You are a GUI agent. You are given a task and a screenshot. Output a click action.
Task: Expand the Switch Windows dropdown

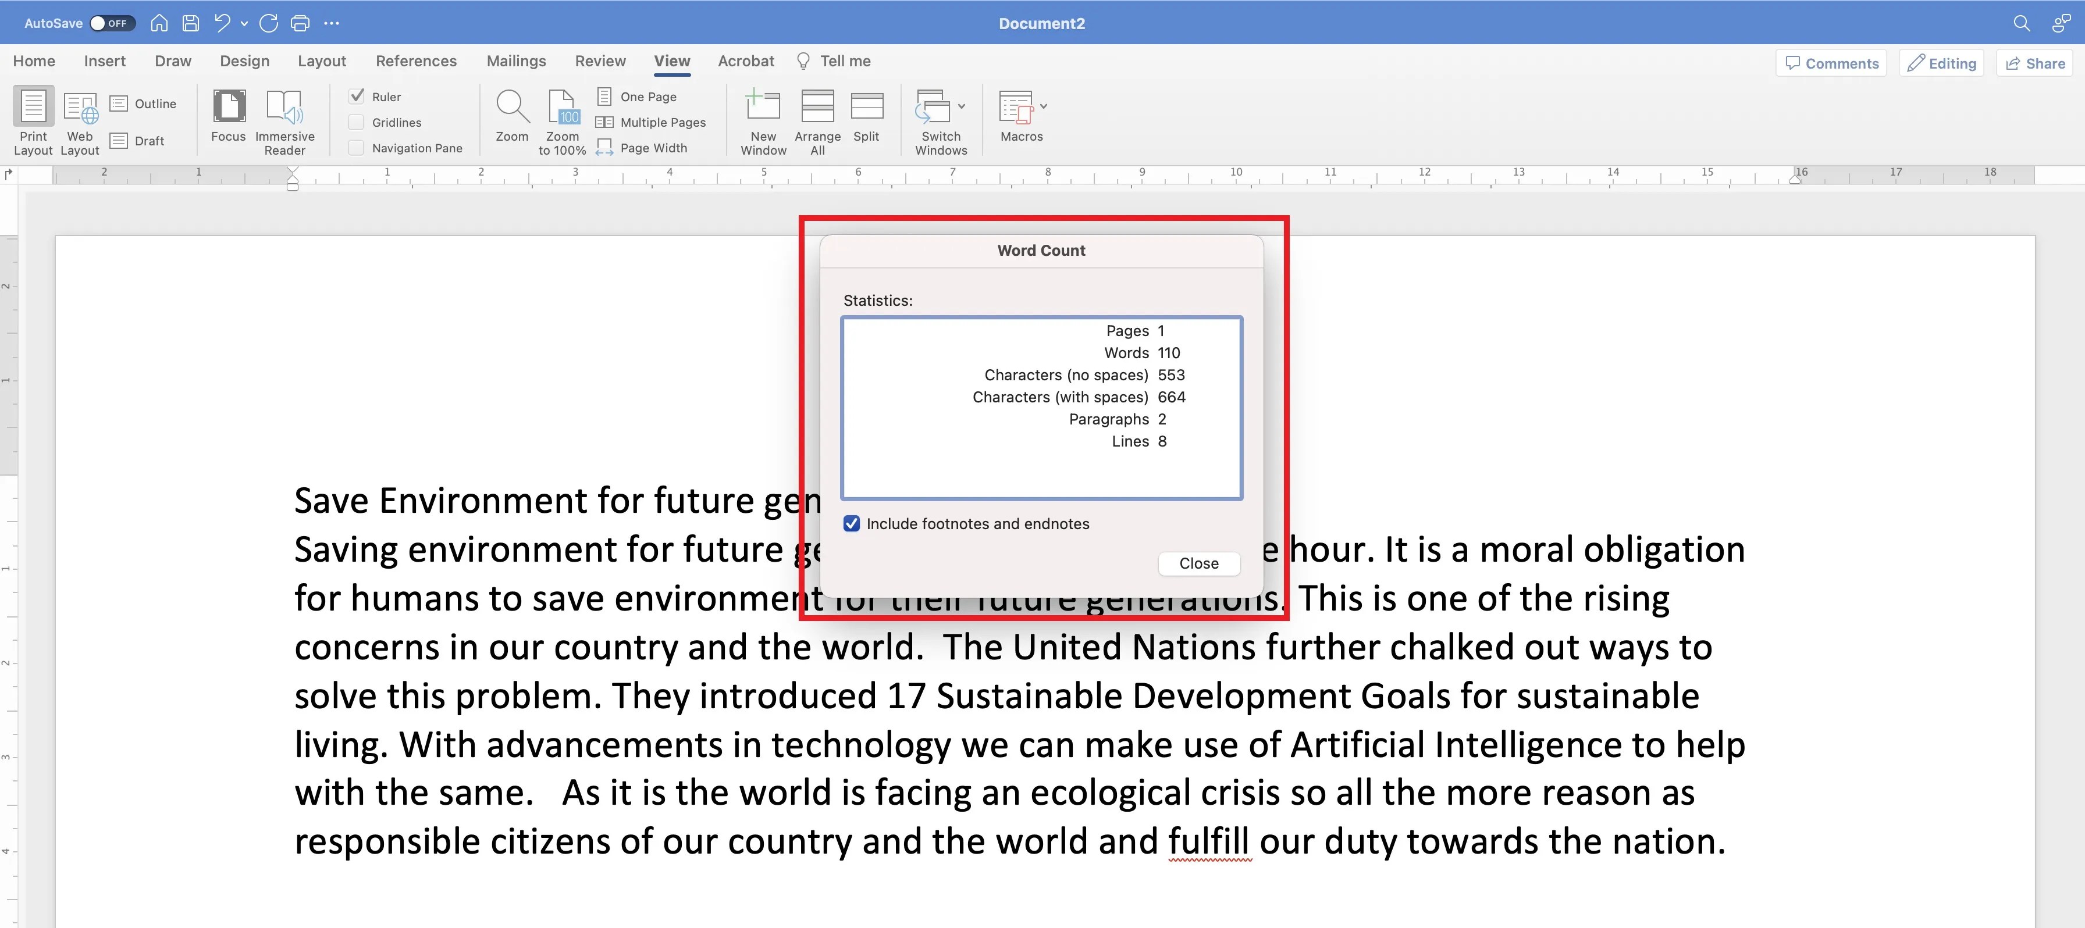click(962, 106)
